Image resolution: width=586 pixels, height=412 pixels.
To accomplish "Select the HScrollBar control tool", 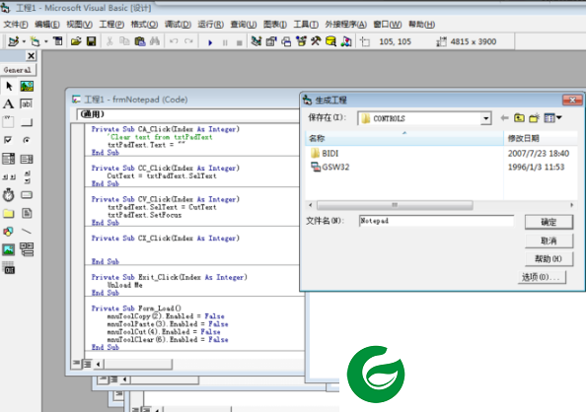I will tap(8, 176).
